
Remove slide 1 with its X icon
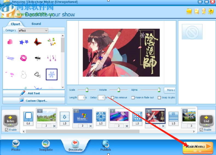pyautogui.click(x=54, y=126)
